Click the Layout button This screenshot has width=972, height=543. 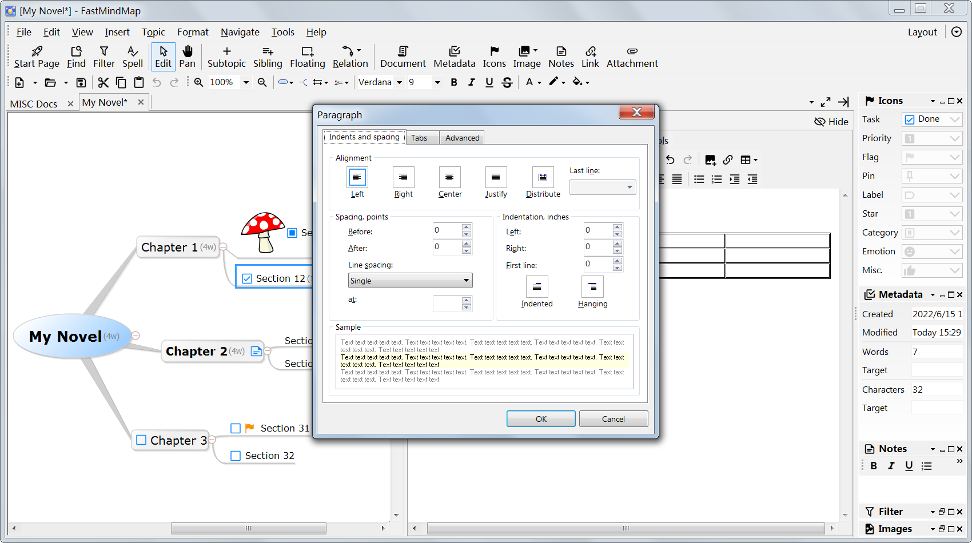click(922, 32)
